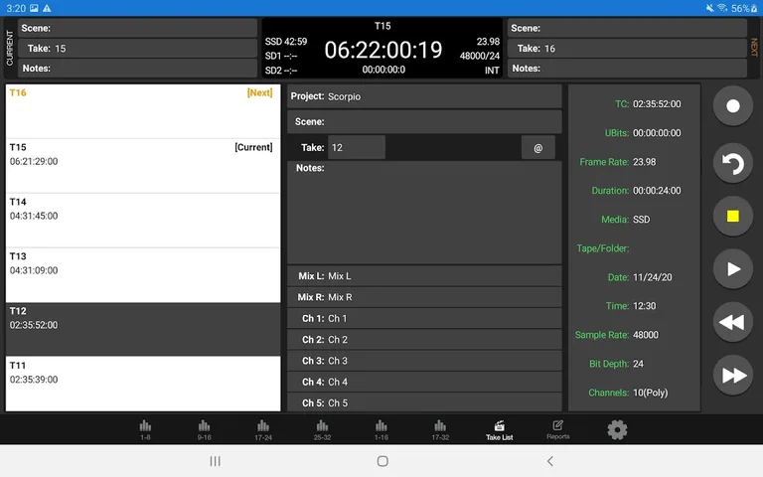Switch to the Take List tab
The height and width of the screenshot is (477, 763).
click(x=500, y=429)
